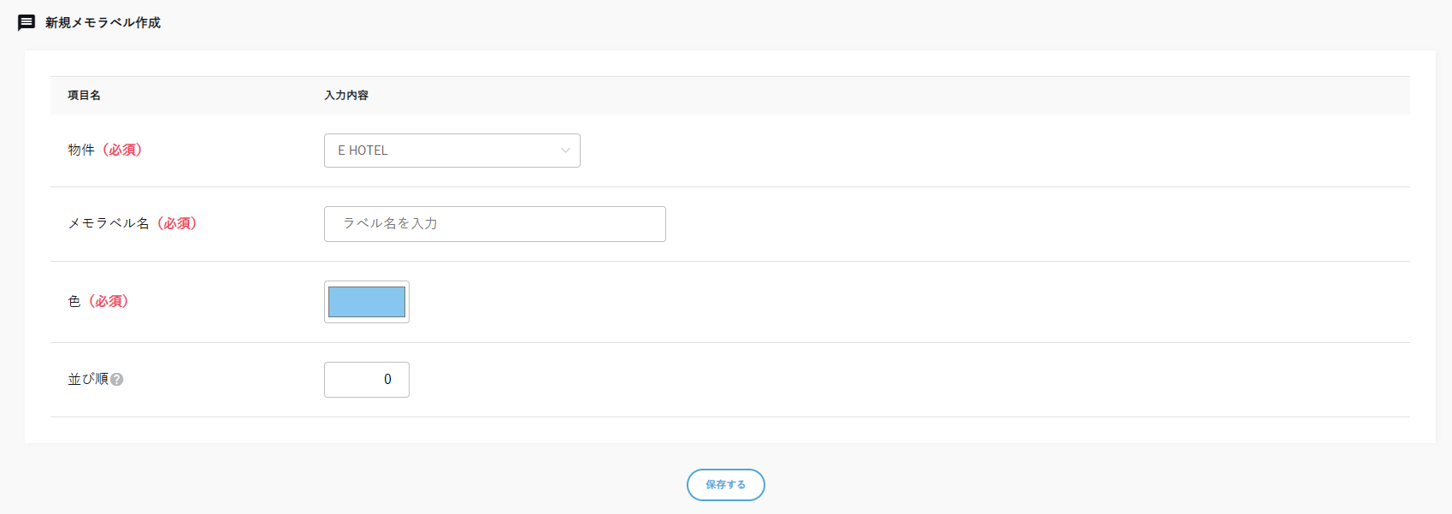Click the red 必須 marker beside 物件

click(x=122, y=150)
